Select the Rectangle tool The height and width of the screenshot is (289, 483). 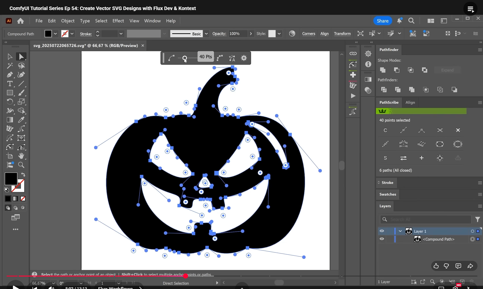pyautogui.click(x=10, y=93)
